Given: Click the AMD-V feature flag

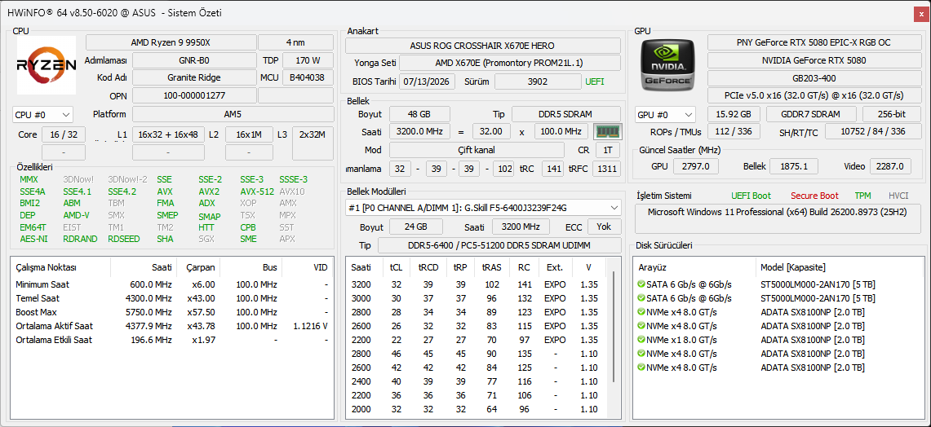Looking at the screenshot, I should point(76,215).
